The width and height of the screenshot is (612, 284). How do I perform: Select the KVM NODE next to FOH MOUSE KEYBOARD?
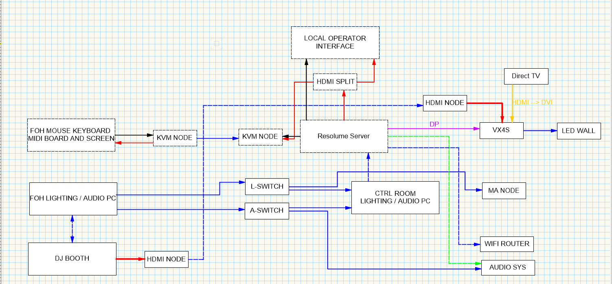click(175, 138)
